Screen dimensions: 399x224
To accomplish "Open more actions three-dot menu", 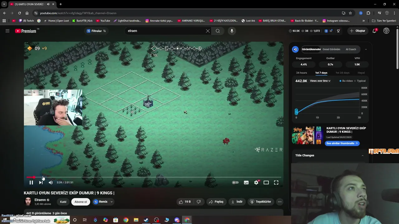I will [x=280, y=202].
